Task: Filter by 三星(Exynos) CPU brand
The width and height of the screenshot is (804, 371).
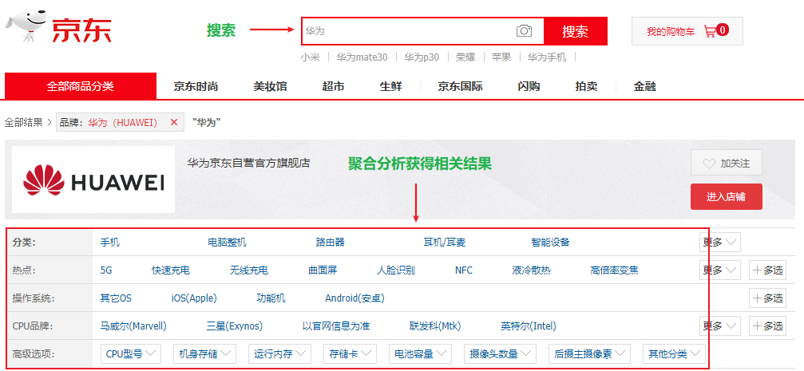Action: [x=234, y=326]
